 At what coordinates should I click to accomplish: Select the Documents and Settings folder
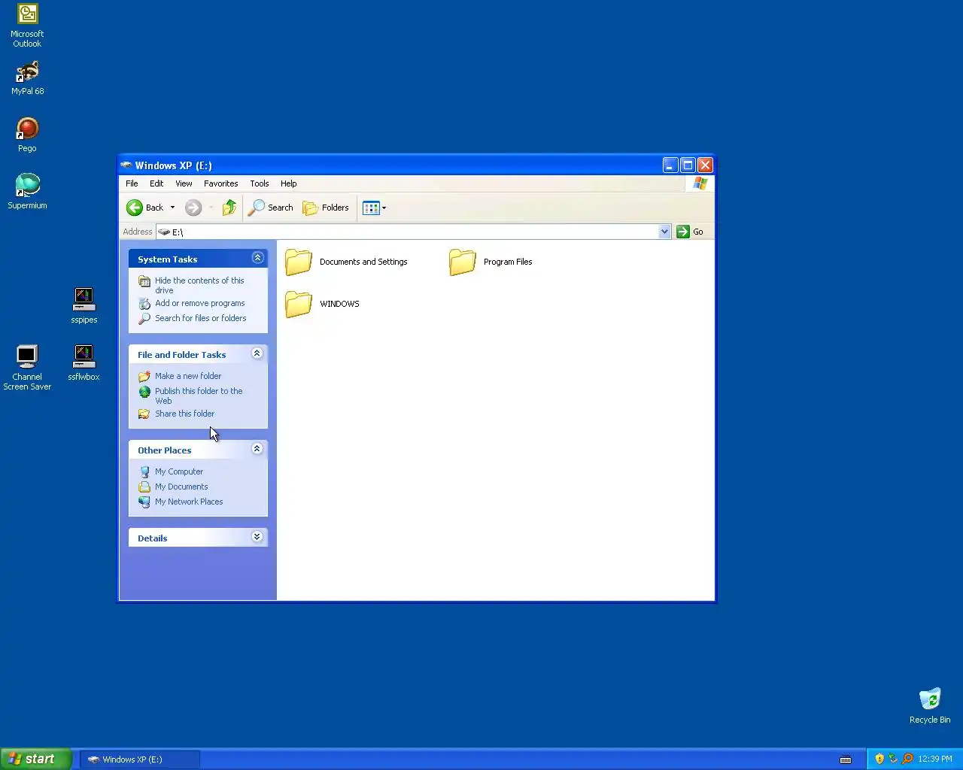(x=346, y=262)
